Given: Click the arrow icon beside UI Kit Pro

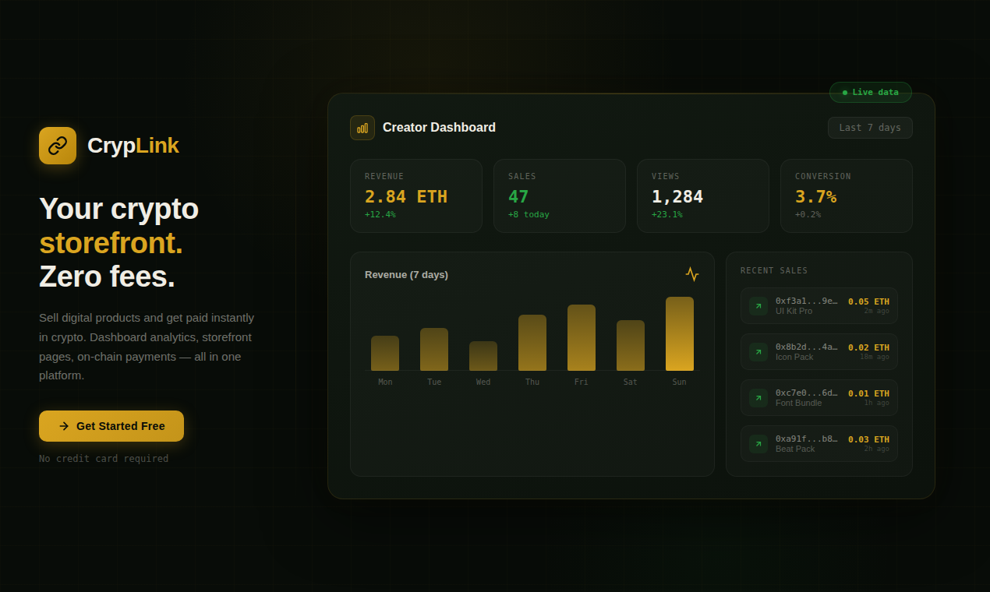Looking at the screenshot, I should tap(758, 306).
